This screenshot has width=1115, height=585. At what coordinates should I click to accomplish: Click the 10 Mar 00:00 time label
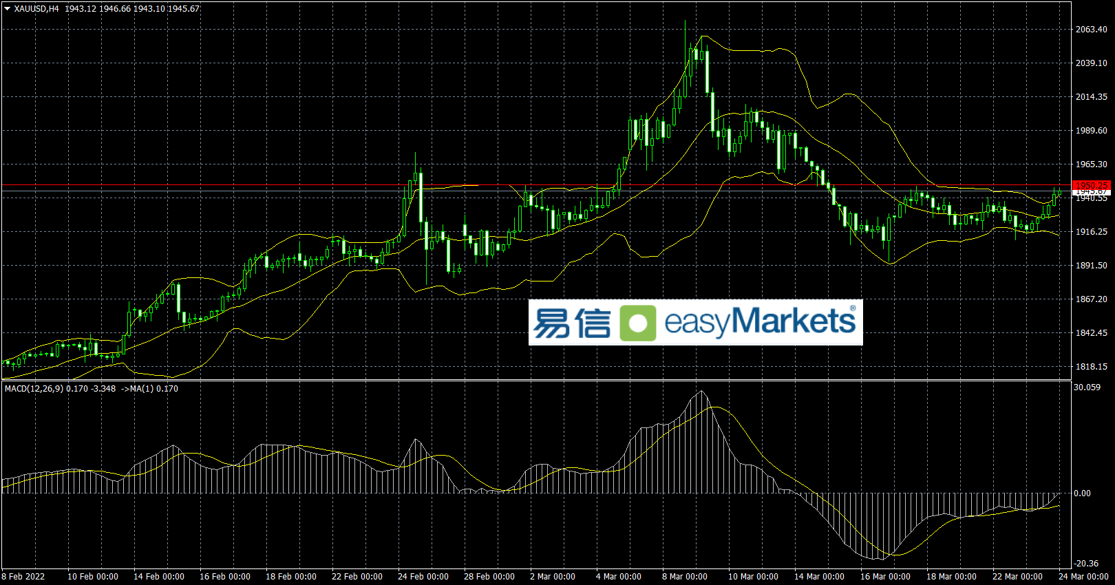point(754,577)
